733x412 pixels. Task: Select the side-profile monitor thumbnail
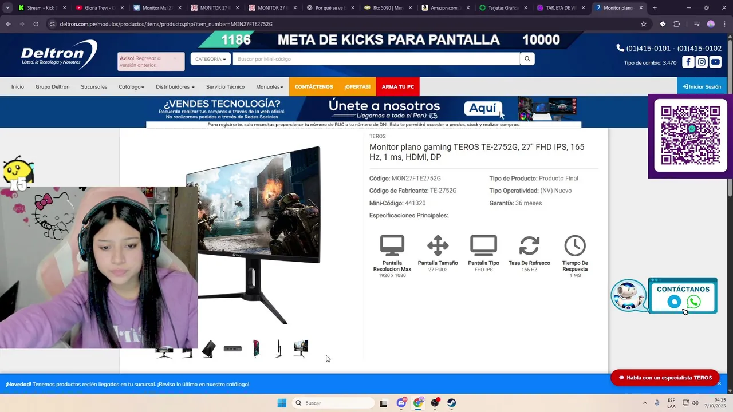tap(278, 348)
